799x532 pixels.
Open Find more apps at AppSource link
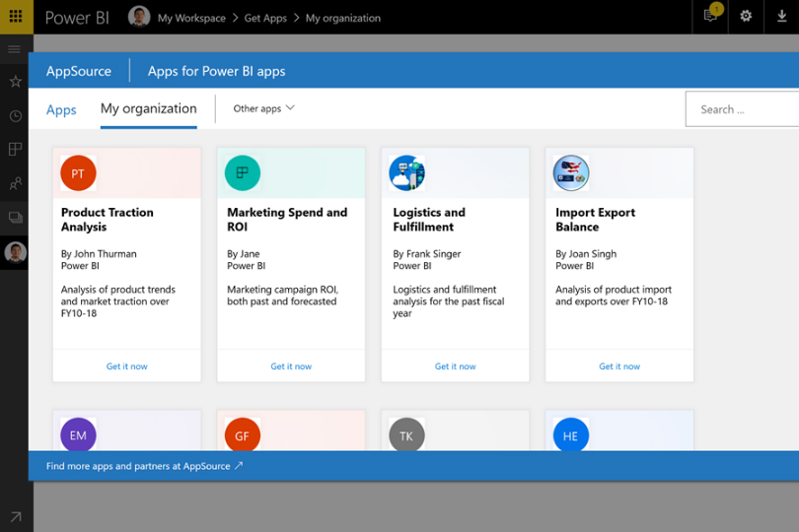point(144,466)
